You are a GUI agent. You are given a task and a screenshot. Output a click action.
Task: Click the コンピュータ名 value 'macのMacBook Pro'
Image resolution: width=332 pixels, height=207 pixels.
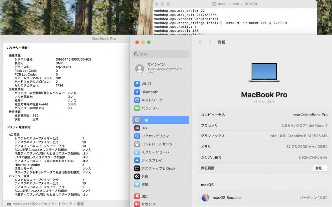(310, 115)
